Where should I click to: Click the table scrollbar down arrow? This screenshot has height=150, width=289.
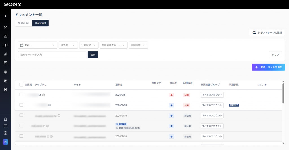point(283,143)
